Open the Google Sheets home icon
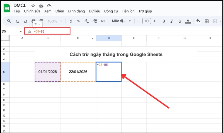223x133 pixels. (7, 8)
